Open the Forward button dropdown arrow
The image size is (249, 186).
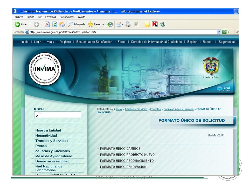click(x=41, y=24)
